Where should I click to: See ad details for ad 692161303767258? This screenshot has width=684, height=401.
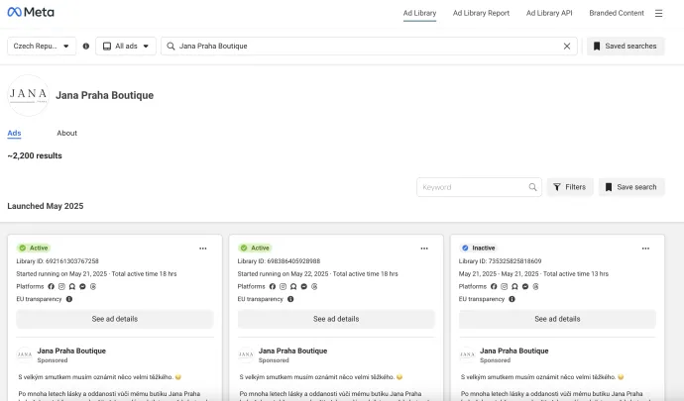pos(115,319)
